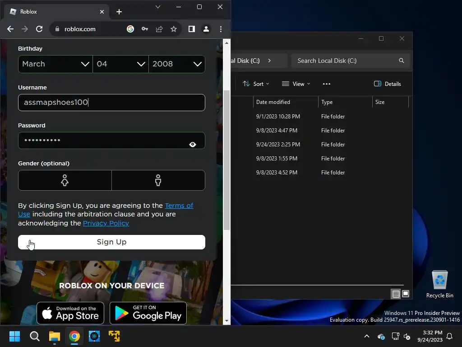Select the male gender option
Viewport: 462px width, 347px height.
(158, 180)
